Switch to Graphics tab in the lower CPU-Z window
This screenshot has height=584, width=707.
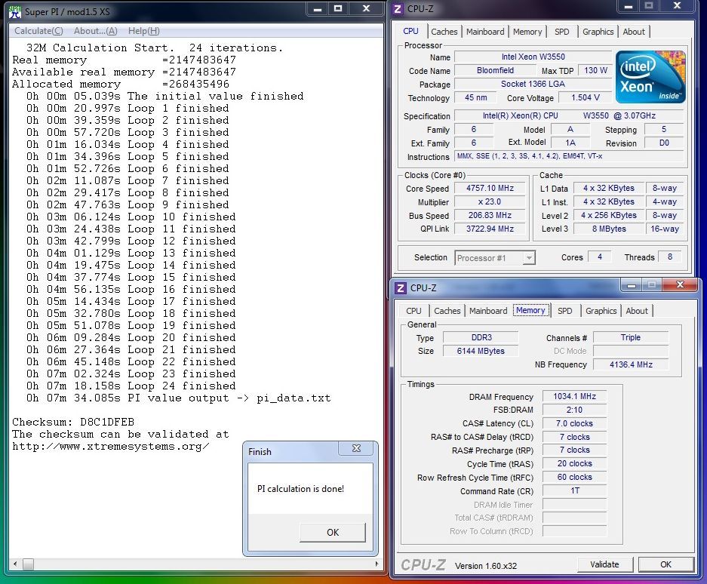(601, 311)
